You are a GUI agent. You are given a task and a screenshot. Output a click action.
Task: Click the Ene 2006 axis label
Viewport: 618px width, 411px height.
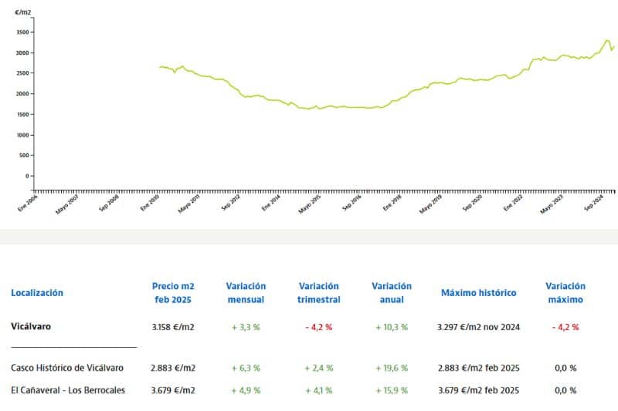point(28,203)
